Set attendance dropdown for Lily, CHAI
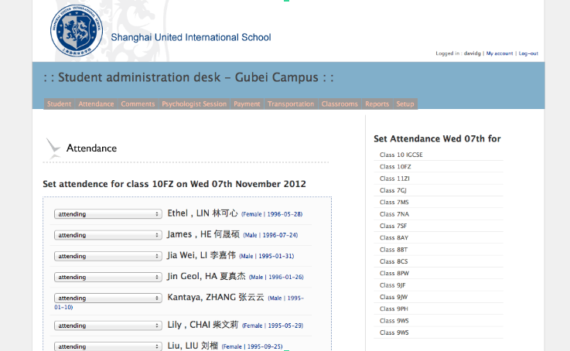 click(108, 325)
